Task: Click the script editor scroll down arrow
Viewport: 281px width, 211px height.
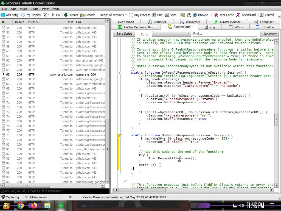Action: coord(276,185)
